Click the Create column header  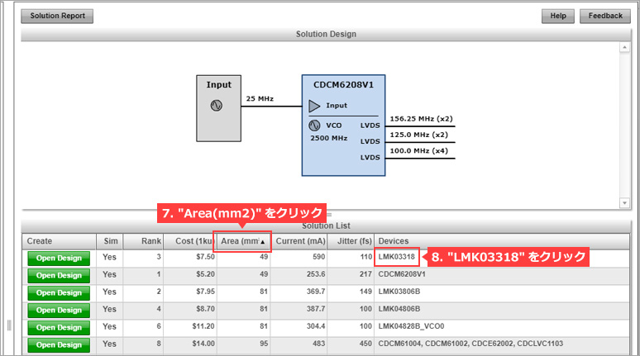(x=60, y=241)
